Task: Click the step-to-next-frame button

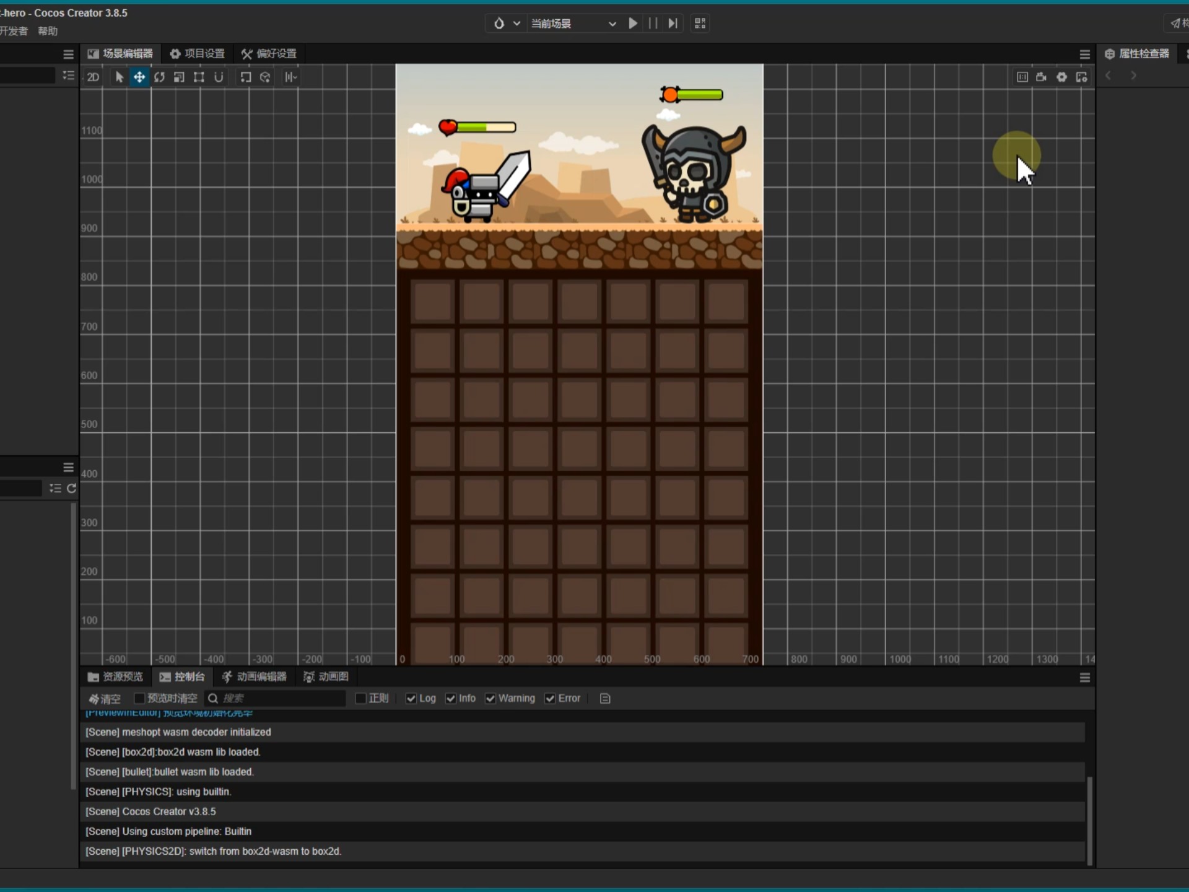Action: [x=673, y=24]
